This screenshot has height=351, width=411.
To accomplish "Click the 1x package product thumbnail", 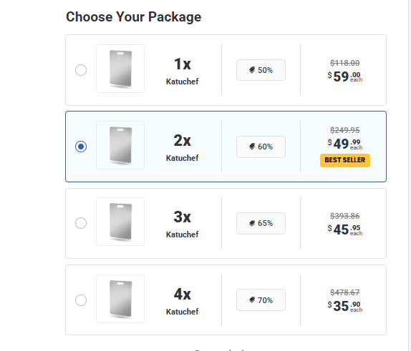I will point(120,69).
